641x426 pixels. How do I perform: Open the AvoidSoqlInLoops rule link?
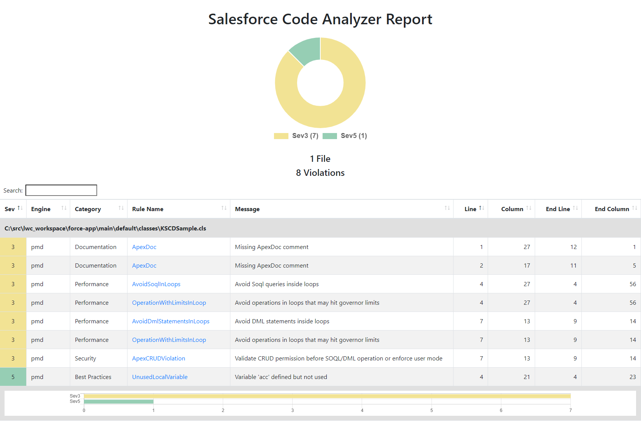click(156, 284)
